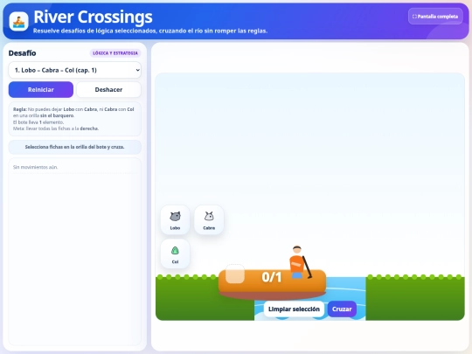Click the Reiniciar button
Screen dimensions: 472x354
point(41,90)
